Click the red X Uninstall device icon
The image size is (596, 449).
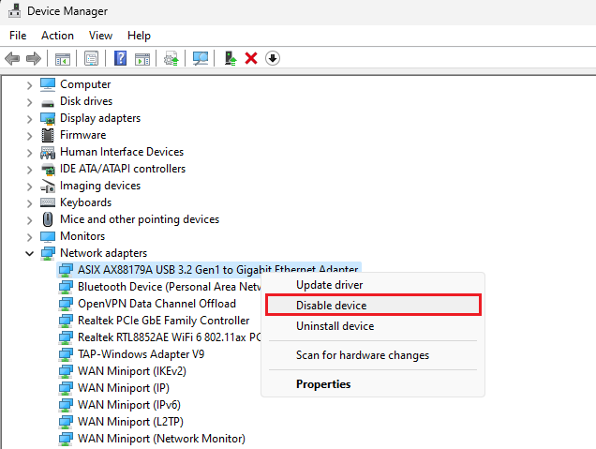click(x=251, y=58)
